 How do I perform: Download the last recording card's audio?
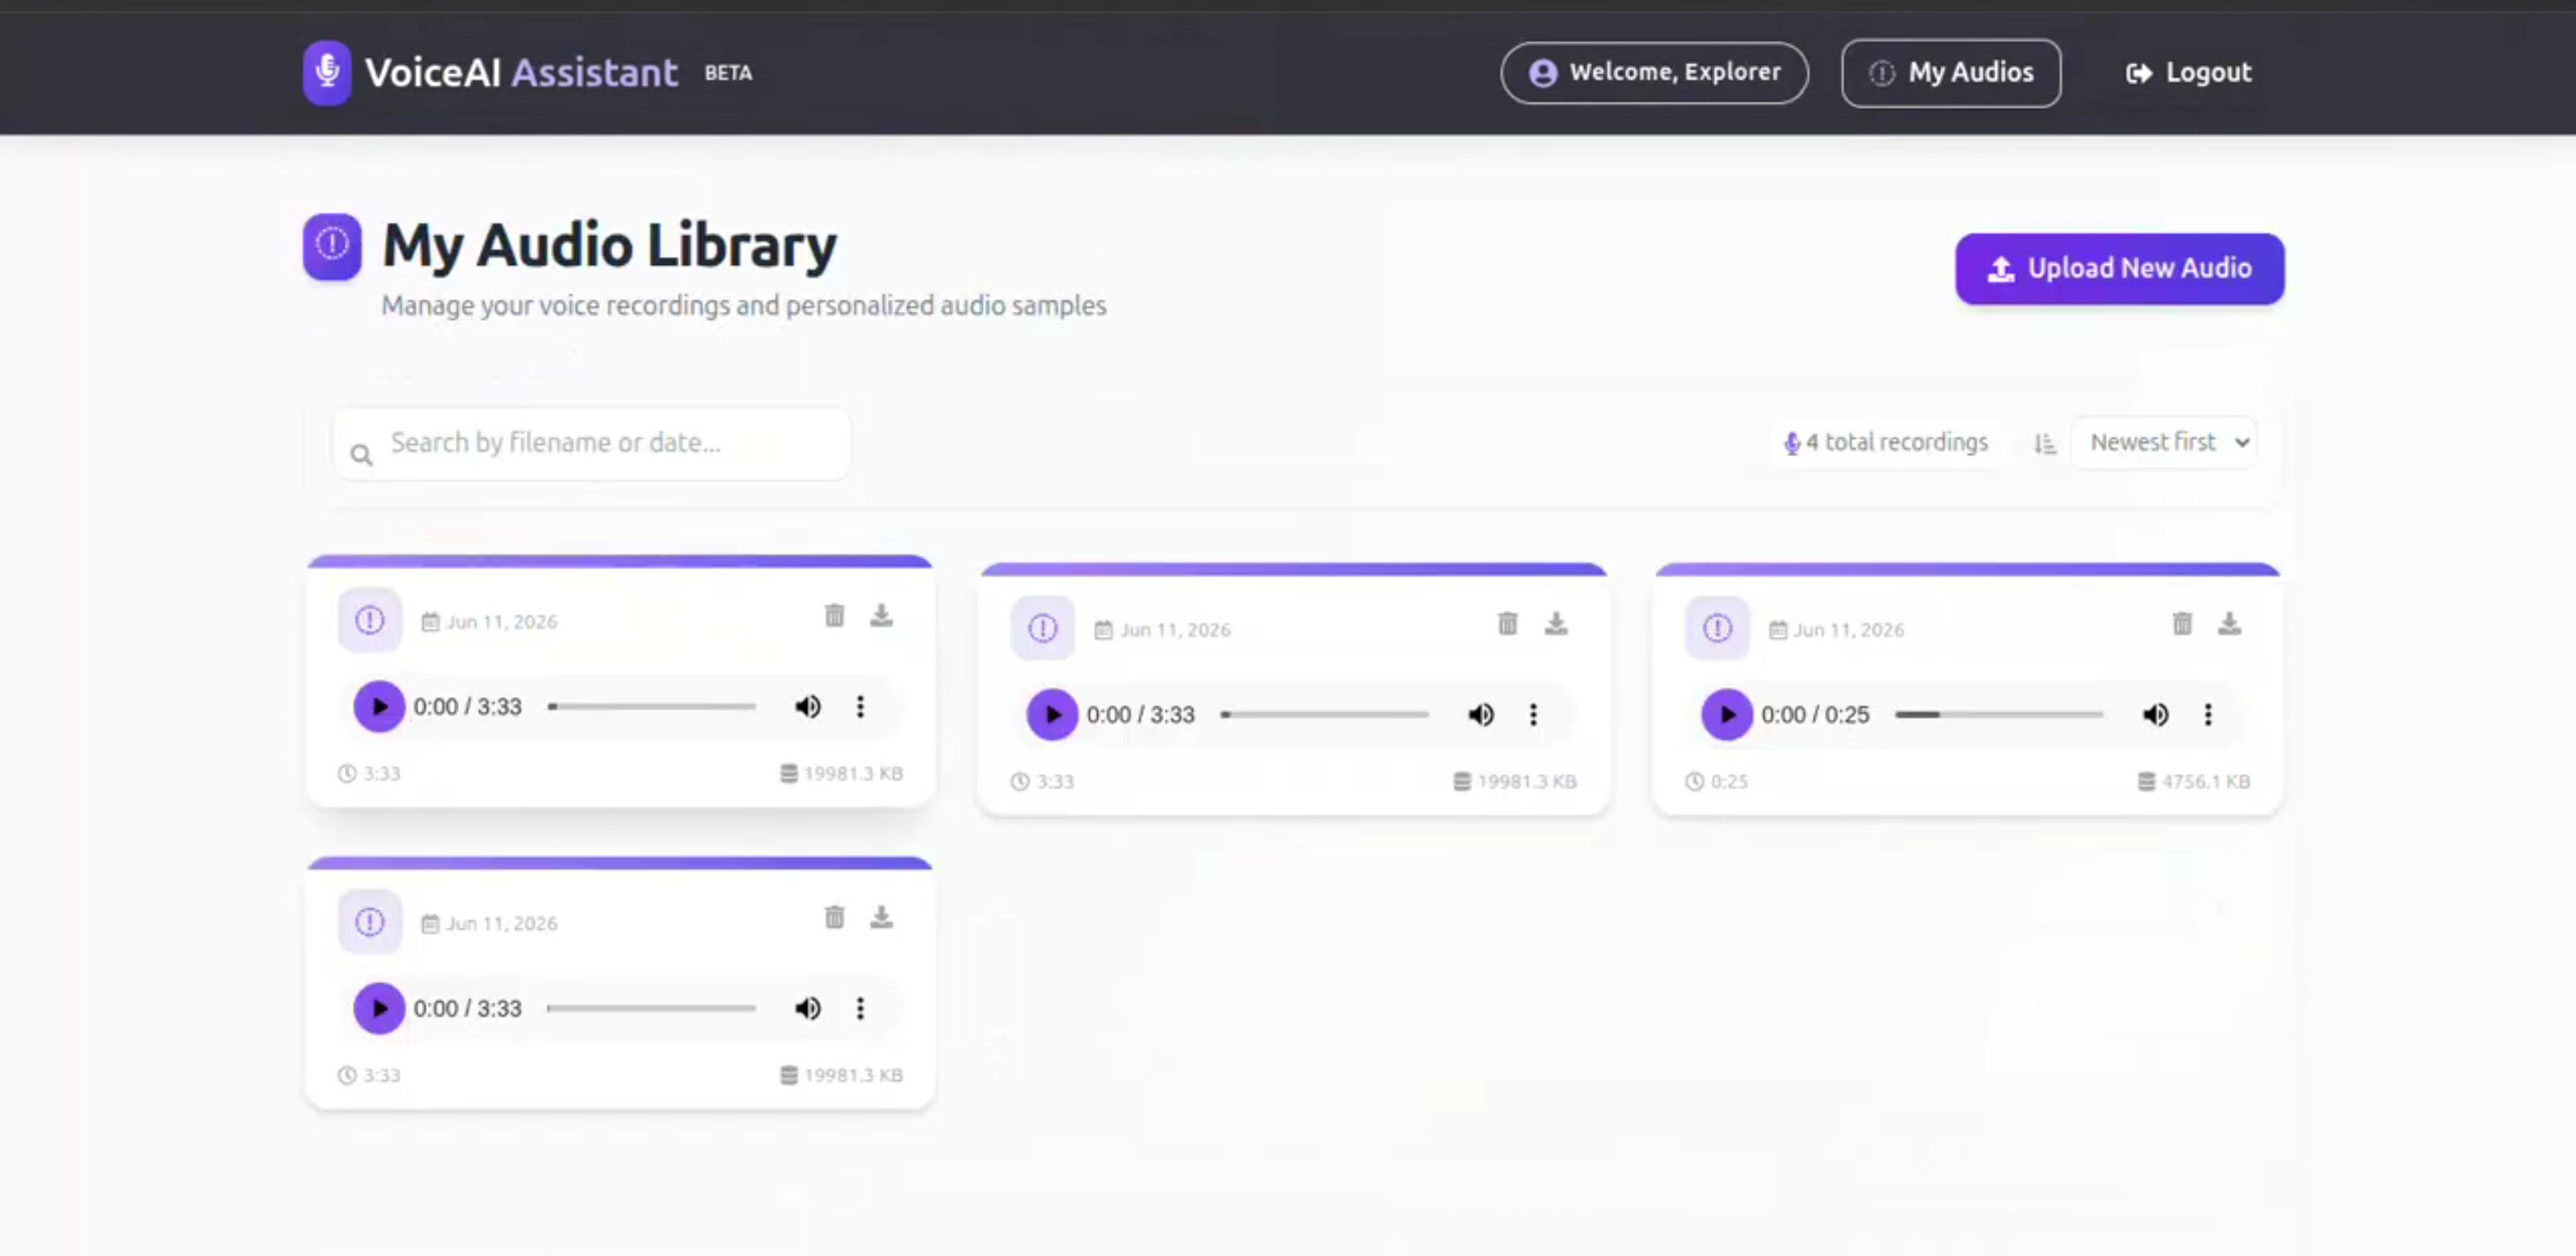pyautogui.click(x=881, y=917)
